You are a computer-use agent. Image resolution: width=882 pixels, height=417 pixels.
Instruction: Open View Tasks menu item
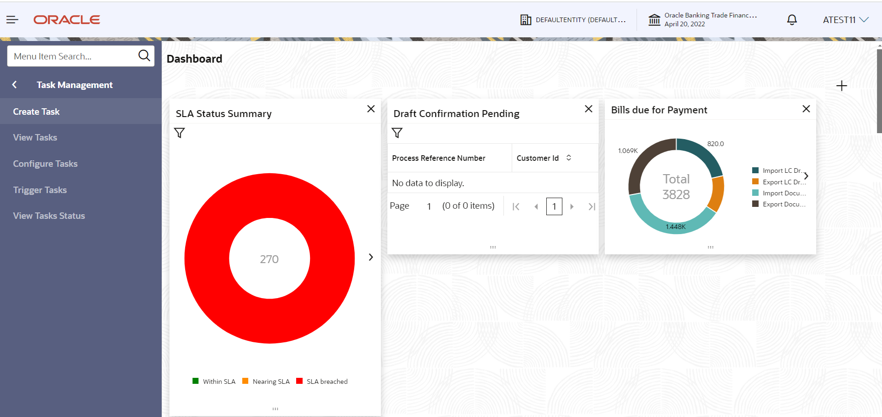click(x=81, y=137)
